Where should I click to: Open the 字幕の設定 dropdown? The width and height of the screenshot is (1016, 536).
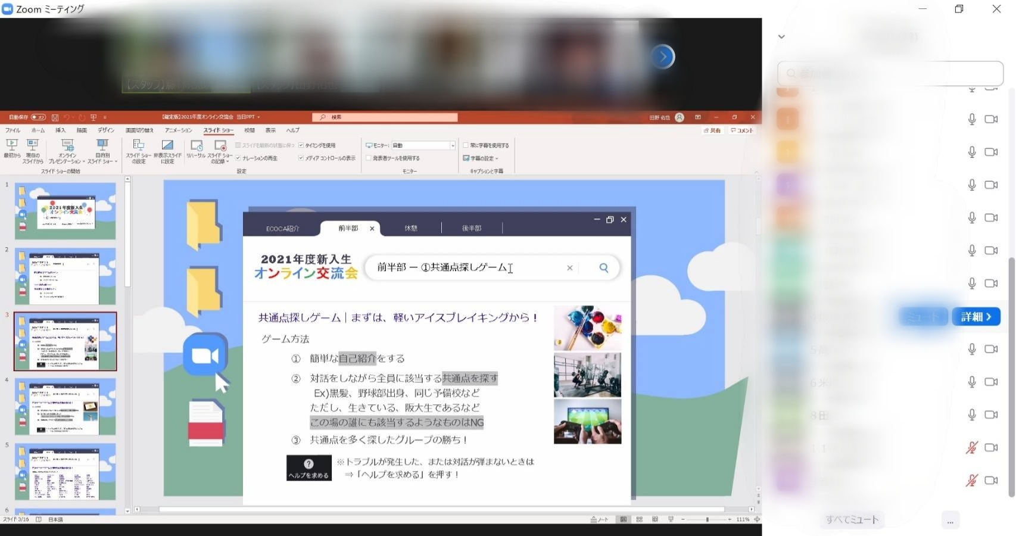(x=481, y=158)
